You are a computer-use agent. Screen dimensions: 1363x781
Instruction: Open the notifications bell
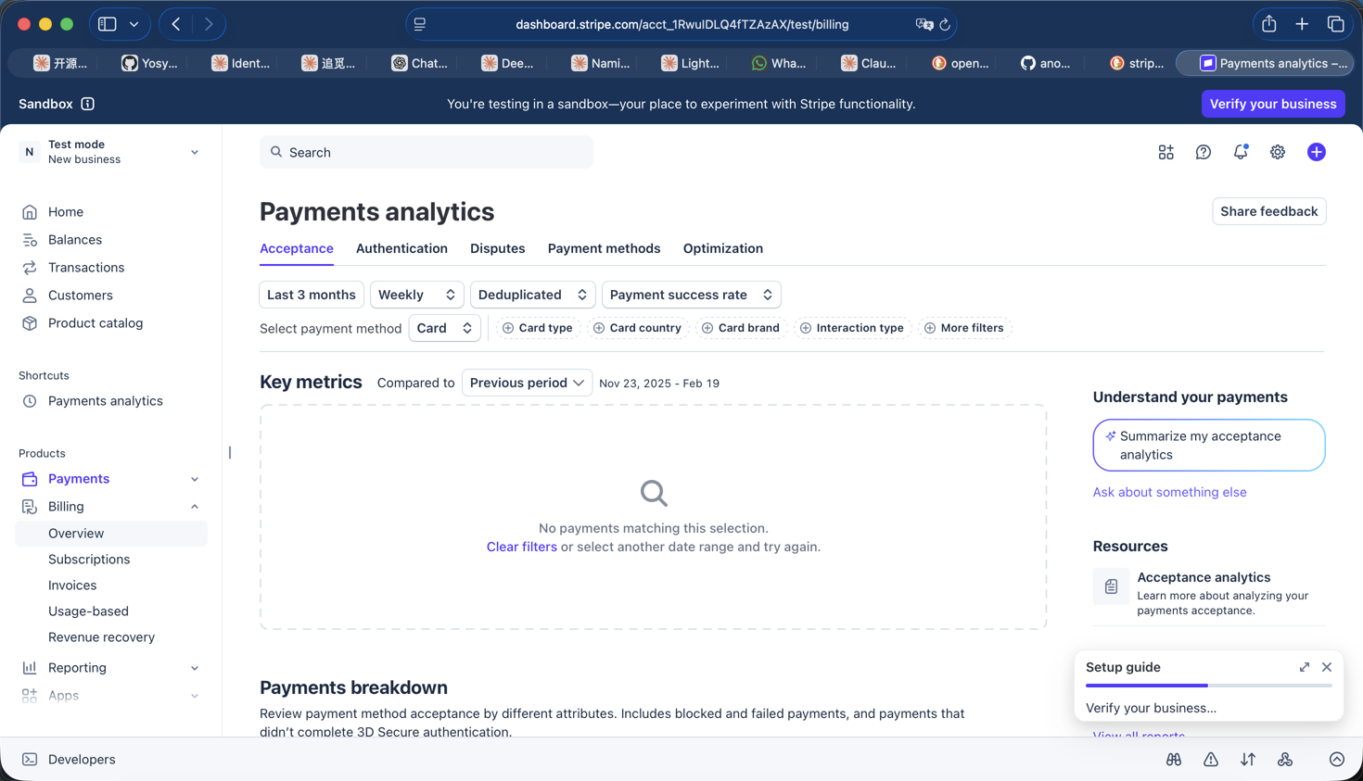coord(1241,152)
